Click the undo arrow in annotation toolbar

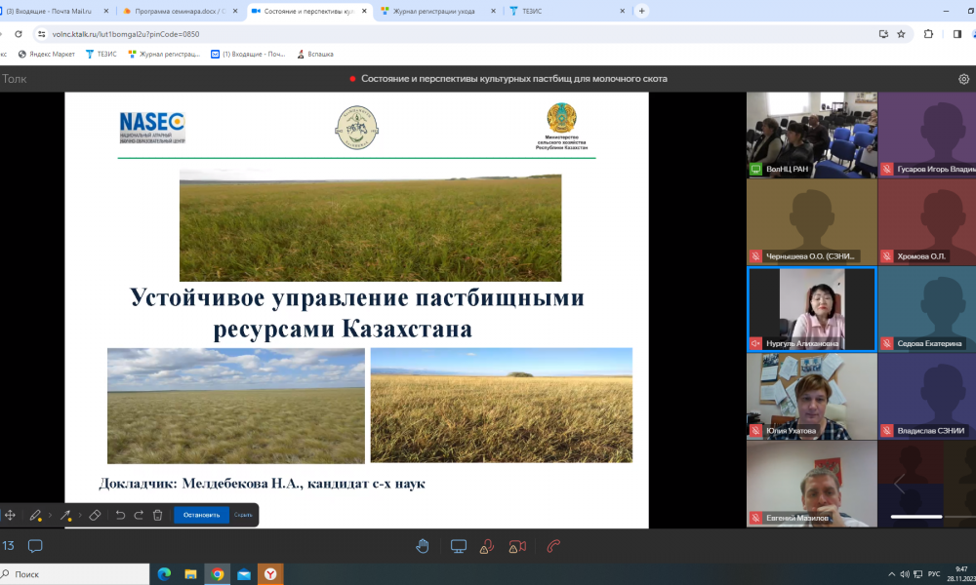(x=120, y=515)
